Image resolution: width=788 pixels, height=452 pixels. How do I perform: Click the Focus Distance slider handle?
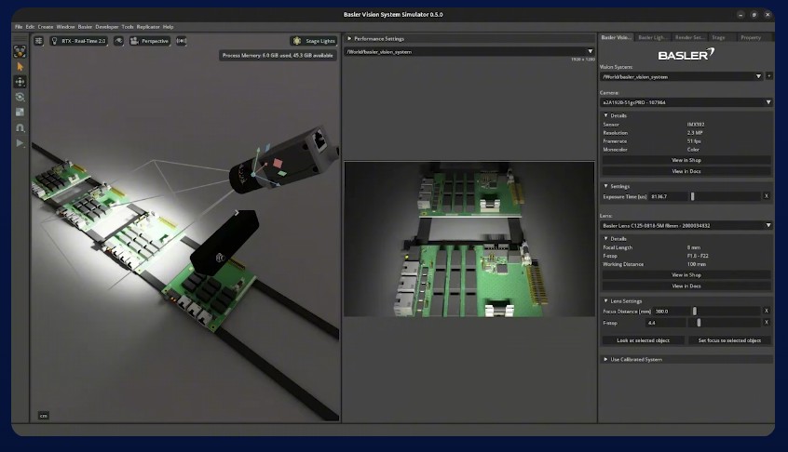coord(695,312)
